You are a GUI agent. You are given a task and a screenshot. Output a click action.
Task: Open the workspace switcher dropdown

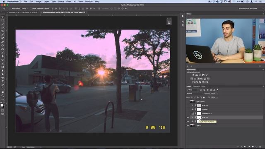pyautogui.click(x=251, y=8)
